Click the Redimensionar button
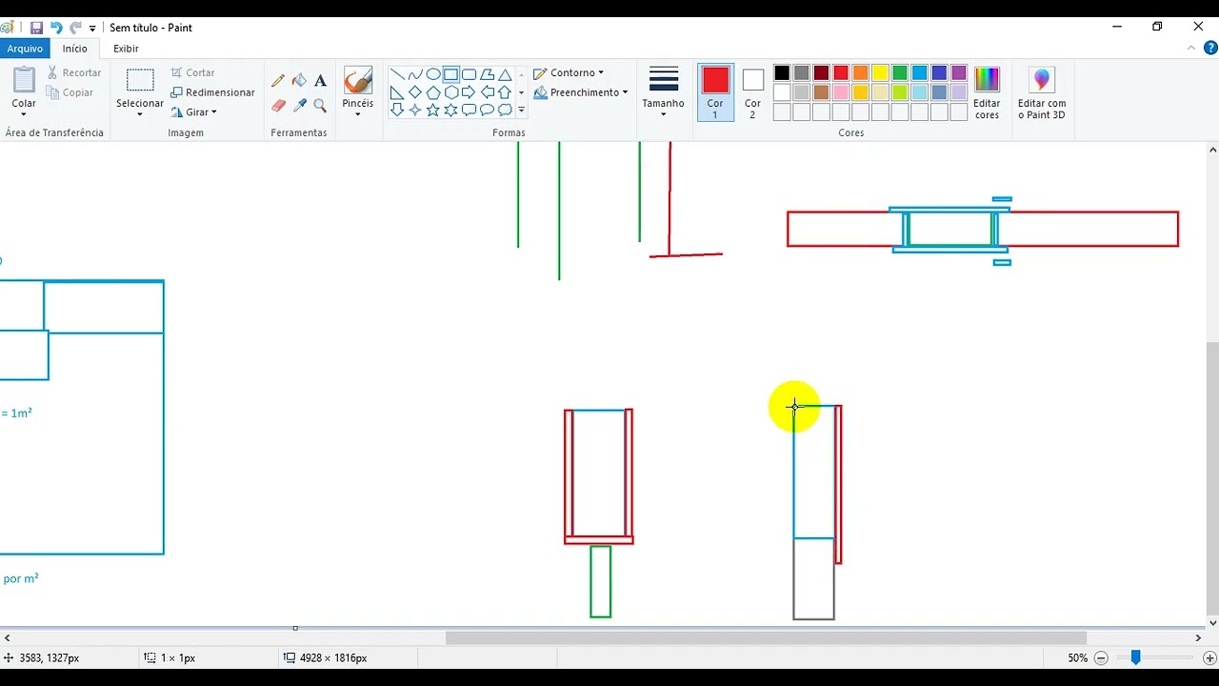 [x=213, y=92]
